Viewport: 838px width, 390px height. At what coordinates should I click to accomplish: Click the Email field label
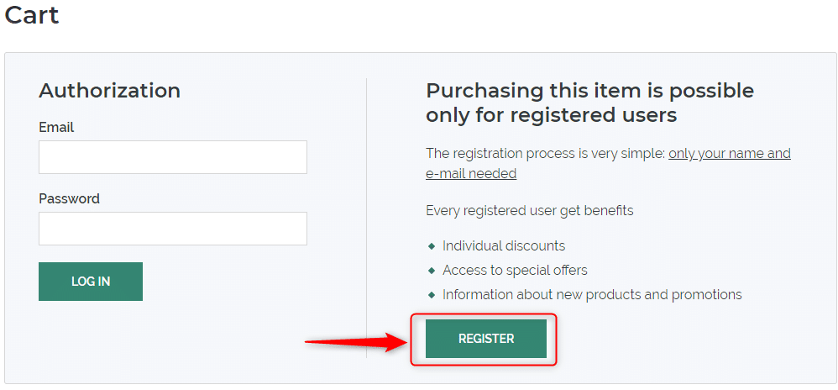click(56, 127)
